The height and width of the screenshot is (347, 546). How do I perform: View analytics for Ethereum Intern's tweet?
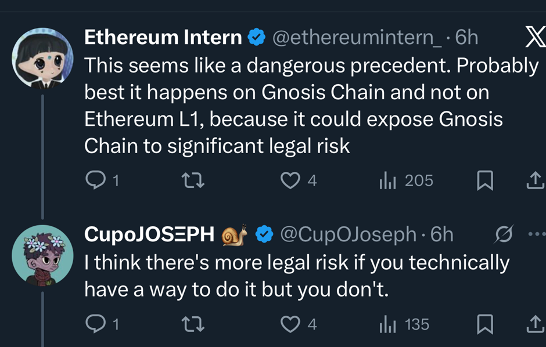coord(387,181)
